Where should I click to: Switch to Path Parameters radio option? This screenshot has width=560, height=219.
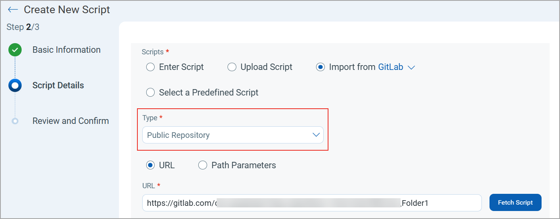click(203, 165)
